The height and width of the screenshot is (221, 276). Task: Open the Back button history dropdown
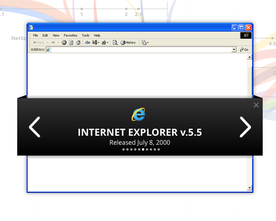48,43
